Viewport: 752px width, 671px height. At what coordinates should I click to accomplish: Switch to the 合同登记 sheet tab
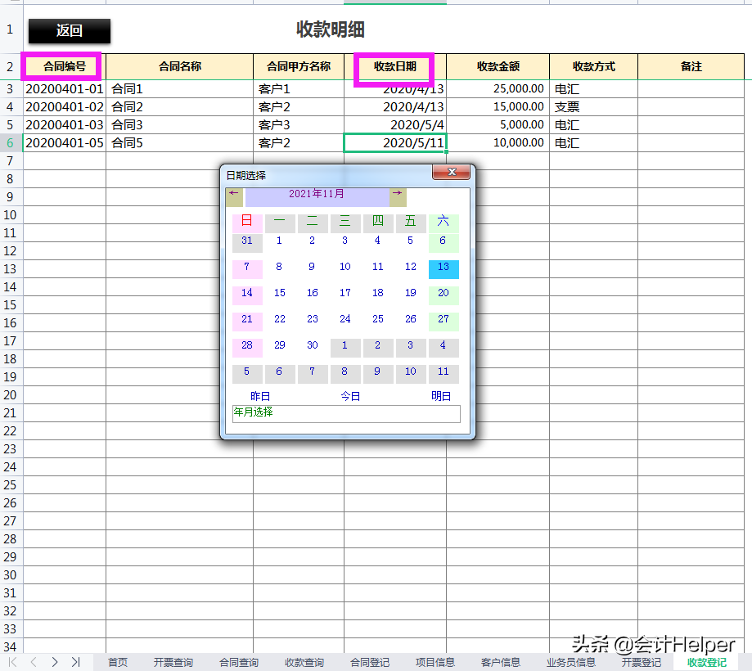coord(370,662)
